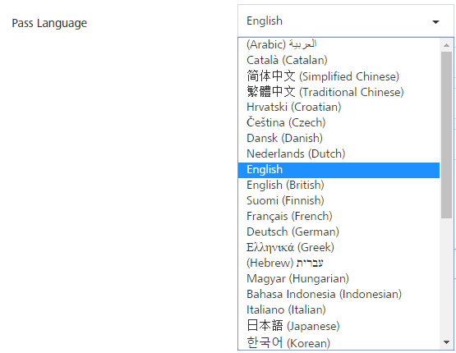The width and height of the screenshot is (456, 353).
Task: Select Suomi (Finnish) language
Action: [x=339, y=201]
